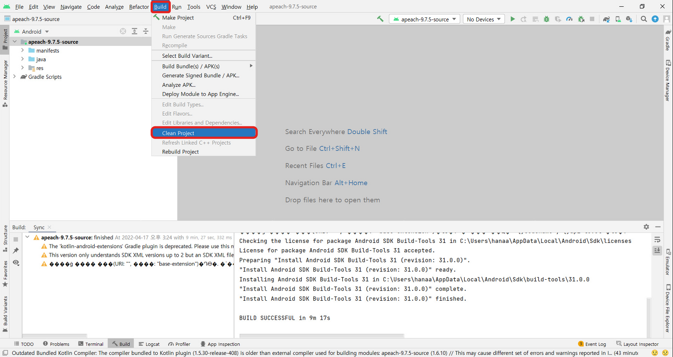The height and width of the screenshot is (357, 673).
Task: Click the user account avatar icon
Action: click(666, 19)
